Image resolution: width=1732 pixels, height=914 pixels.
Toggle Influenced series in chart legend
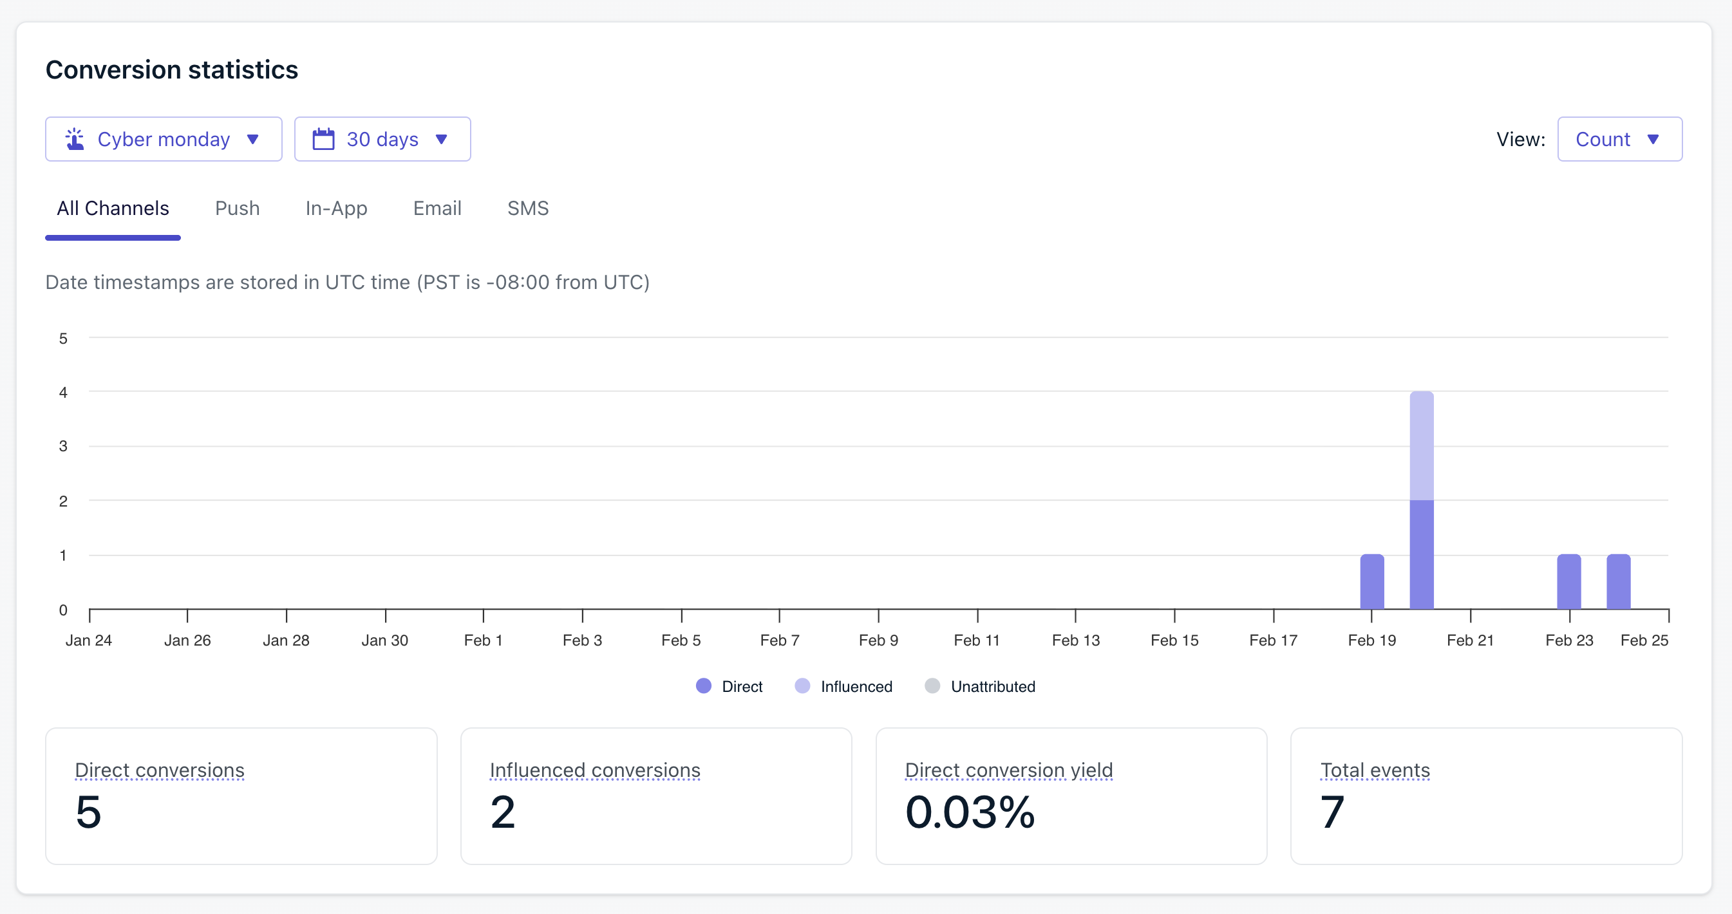pos(855,686)
